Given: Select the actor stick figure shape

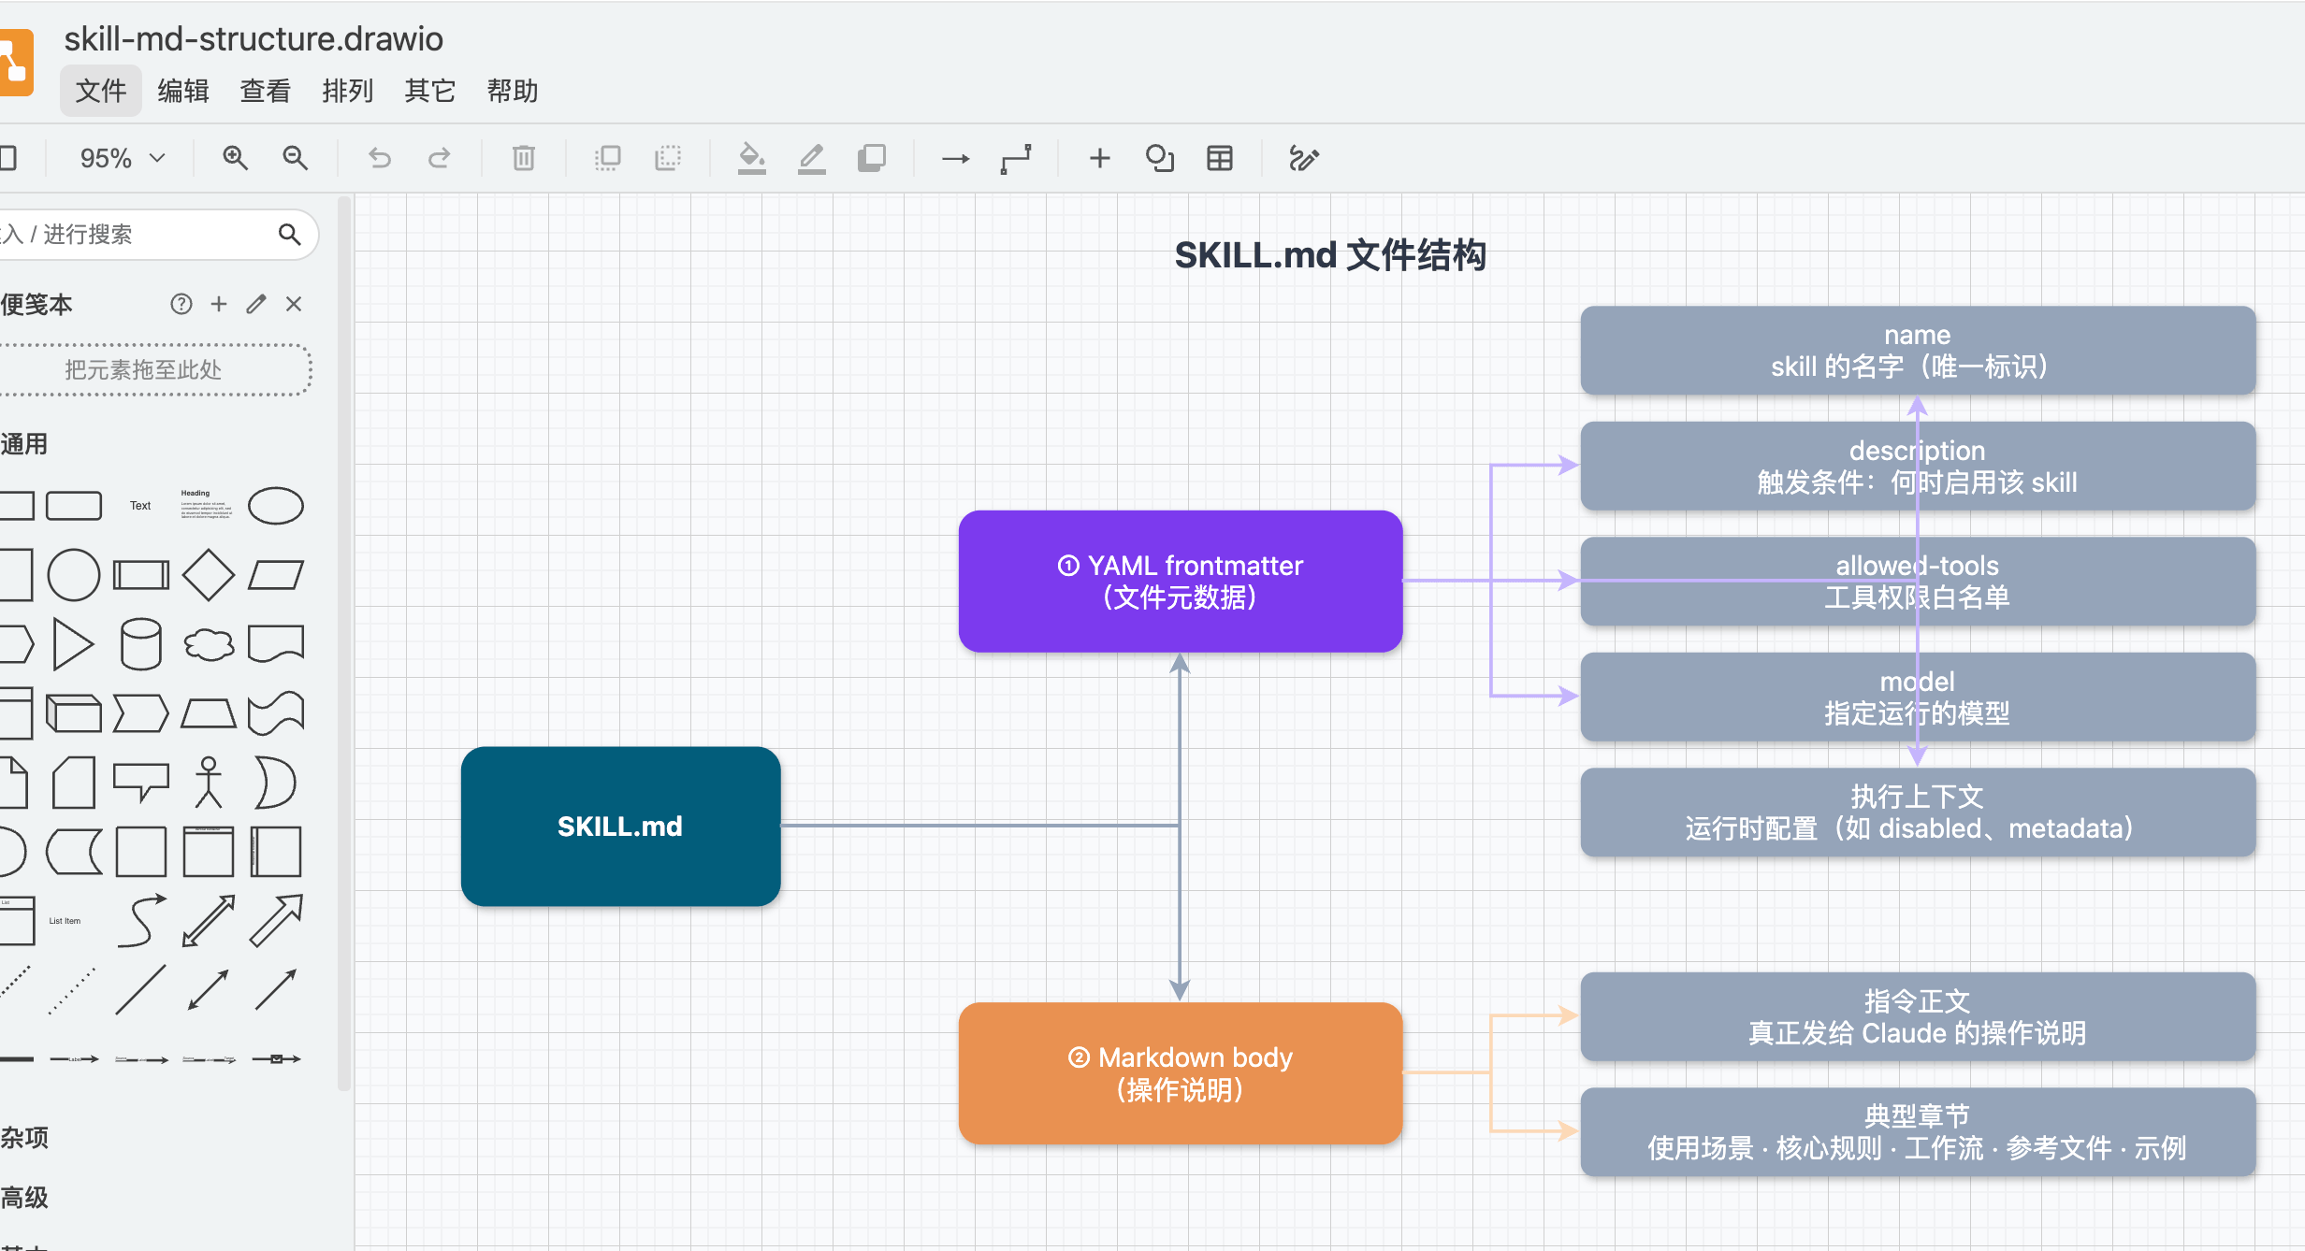Looking at the screenshot, I should pos(209,783).
